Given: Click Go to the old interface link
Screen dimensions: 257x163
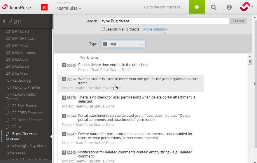Looking at the screenshot, I should [163, 7].
